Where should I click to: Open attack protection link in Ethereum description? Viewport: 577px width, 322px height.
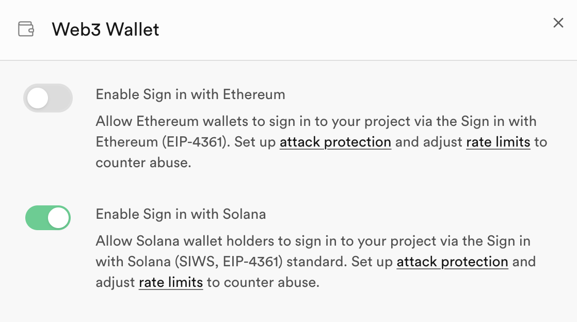coord(335,142)
